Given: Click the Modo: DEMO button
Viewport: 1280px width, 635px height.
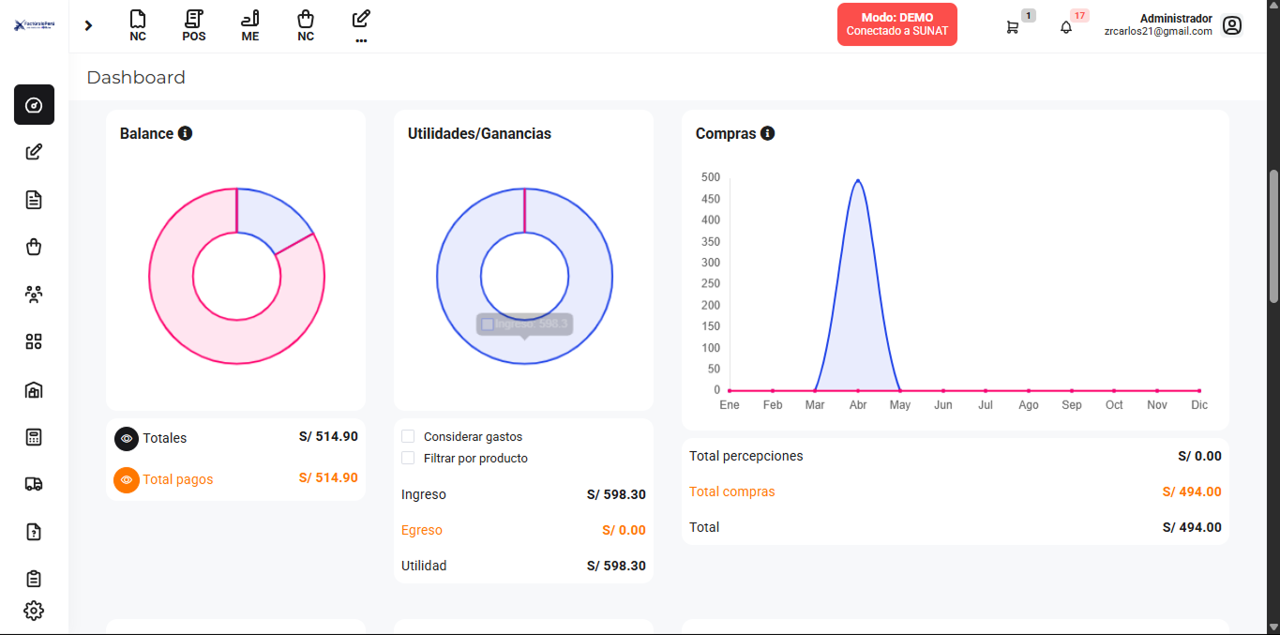Looking at the screenshot, I should pos(896,24).
